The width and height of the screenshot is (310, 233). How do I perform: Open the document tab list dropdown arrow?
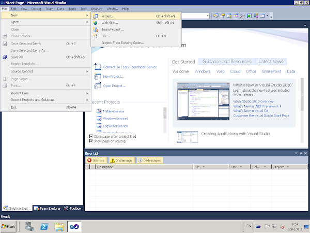point(305,25)
